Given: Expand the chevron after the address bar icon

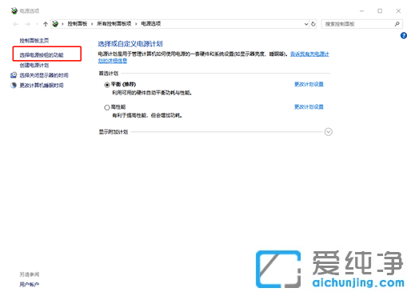Looking at the screenshot, I should pos(62,24).
